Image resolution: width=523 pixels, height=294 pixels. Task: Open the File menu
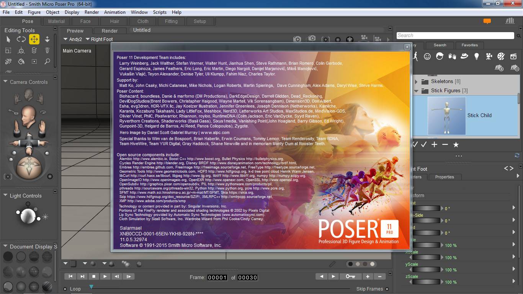point(6,12)
